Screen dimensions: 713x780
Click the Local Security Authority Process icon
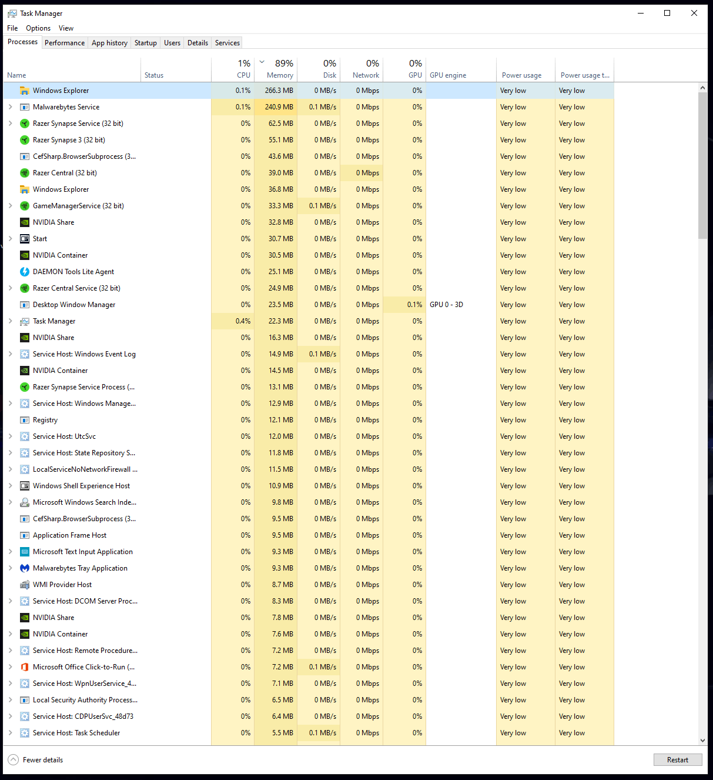point(25,700)
